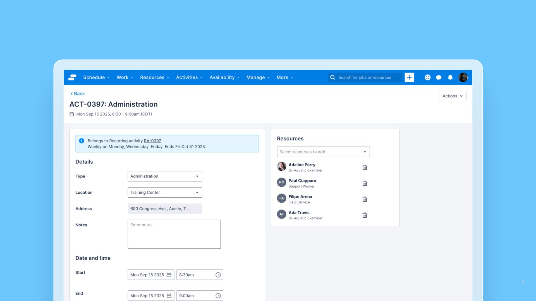The image size is (536, 301).
Task: Open recurring activity RA-0397 link
Action: point(152,141)
